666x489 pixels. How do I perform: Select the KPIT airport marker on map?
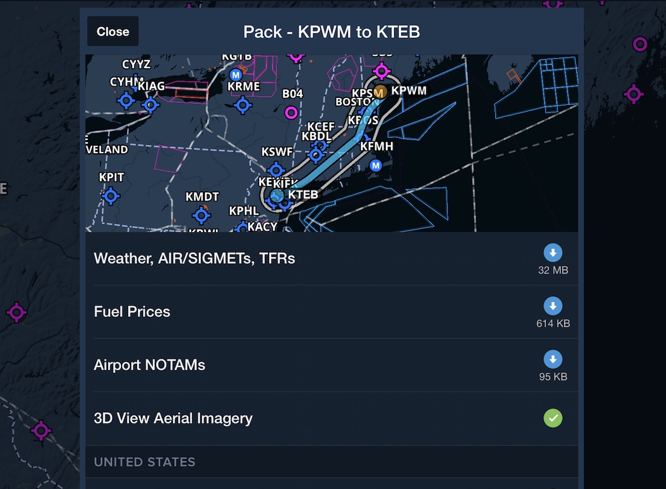point(111,196)
